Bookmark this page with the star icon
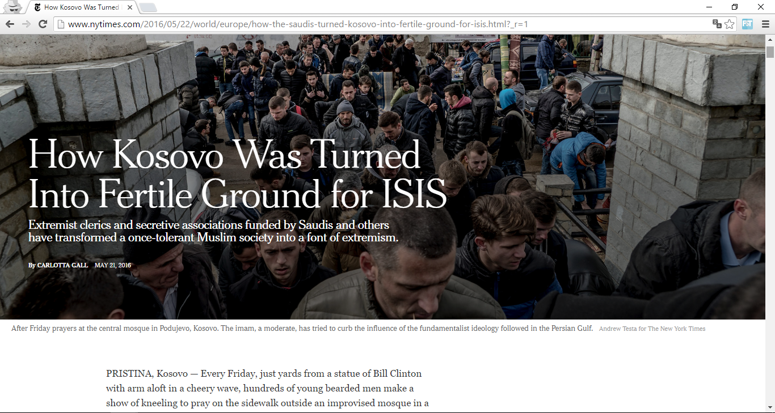The image size is (775, 413). pos(730,24)
